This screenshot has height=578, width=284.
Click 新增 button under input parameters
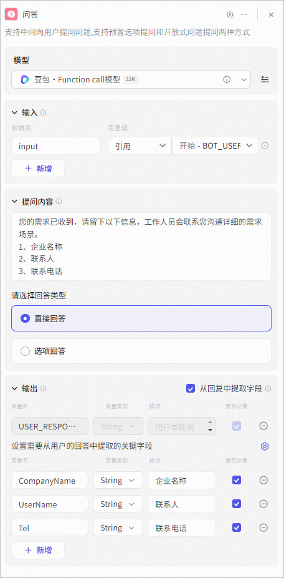click(38, 169)
